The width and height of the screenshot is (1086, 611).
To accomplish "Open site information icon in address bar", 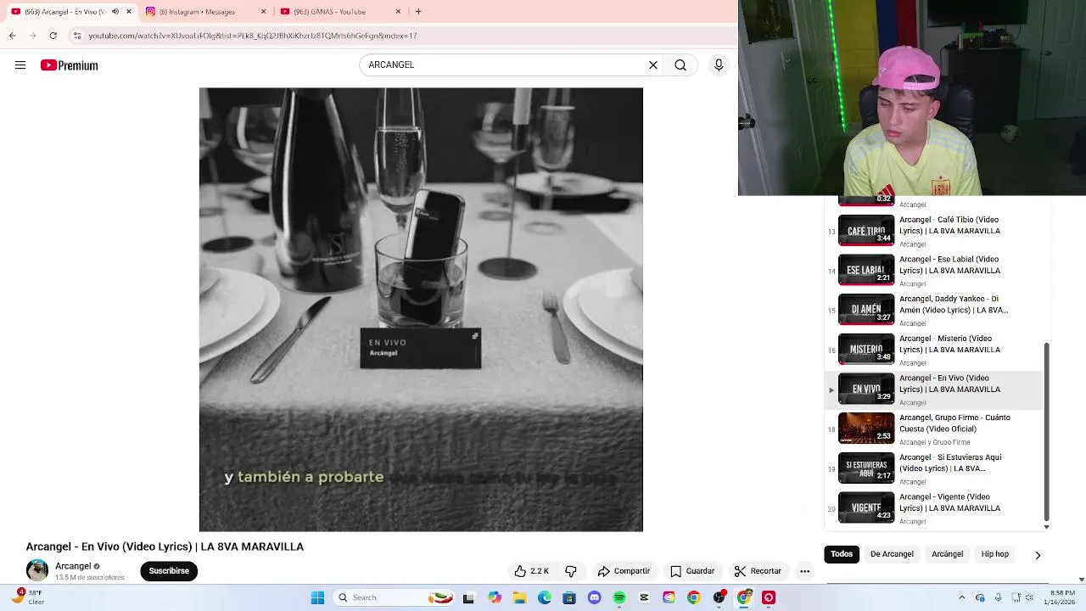I will (x=77, y=36).
